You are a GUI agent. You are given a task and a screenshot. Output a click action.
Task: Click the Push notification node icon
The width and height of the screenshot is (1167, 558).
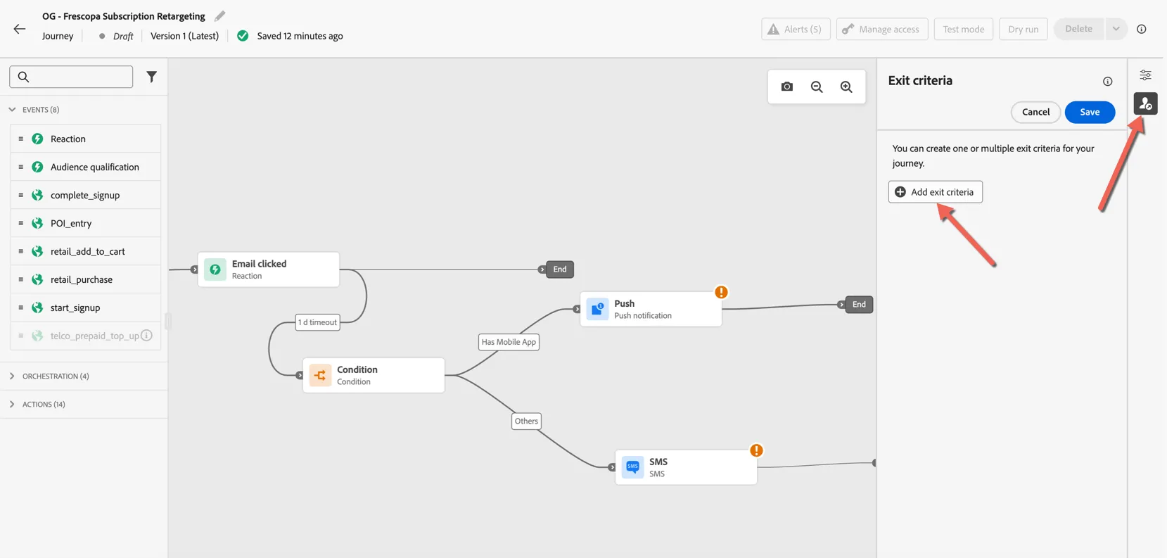click(597, 309)
